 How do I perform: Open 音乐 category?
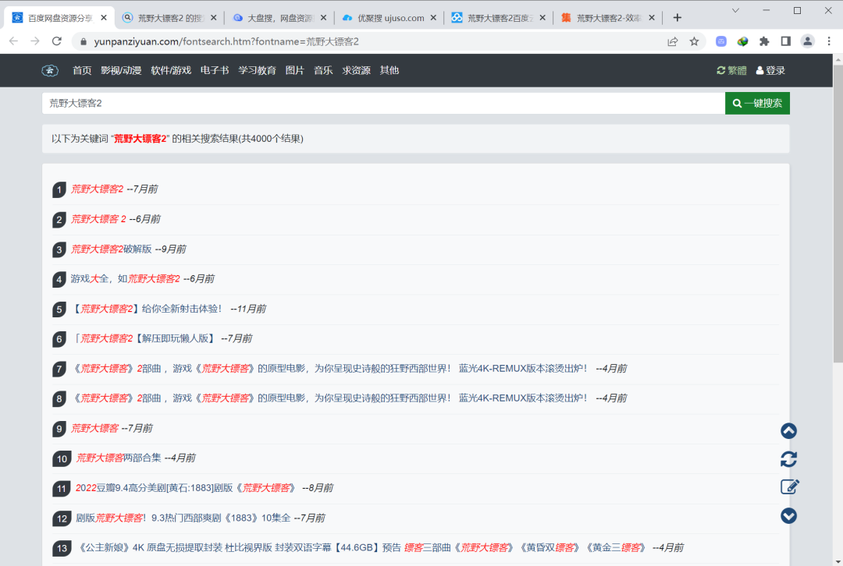[x=323, y=70]
